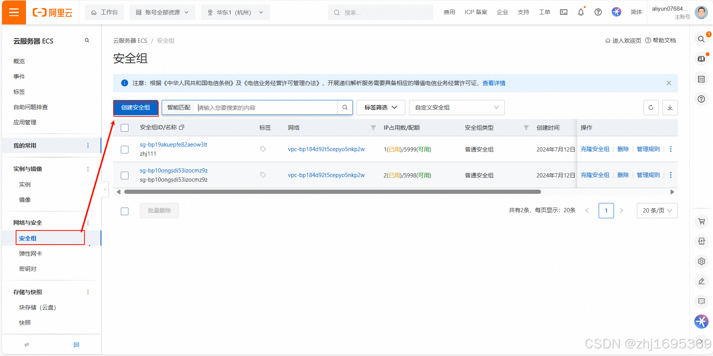
Task: Open the 20 条/页 page size dropdown
Action: tap(657, 211)
